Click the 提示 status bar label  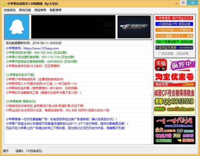tap(6, 151)
